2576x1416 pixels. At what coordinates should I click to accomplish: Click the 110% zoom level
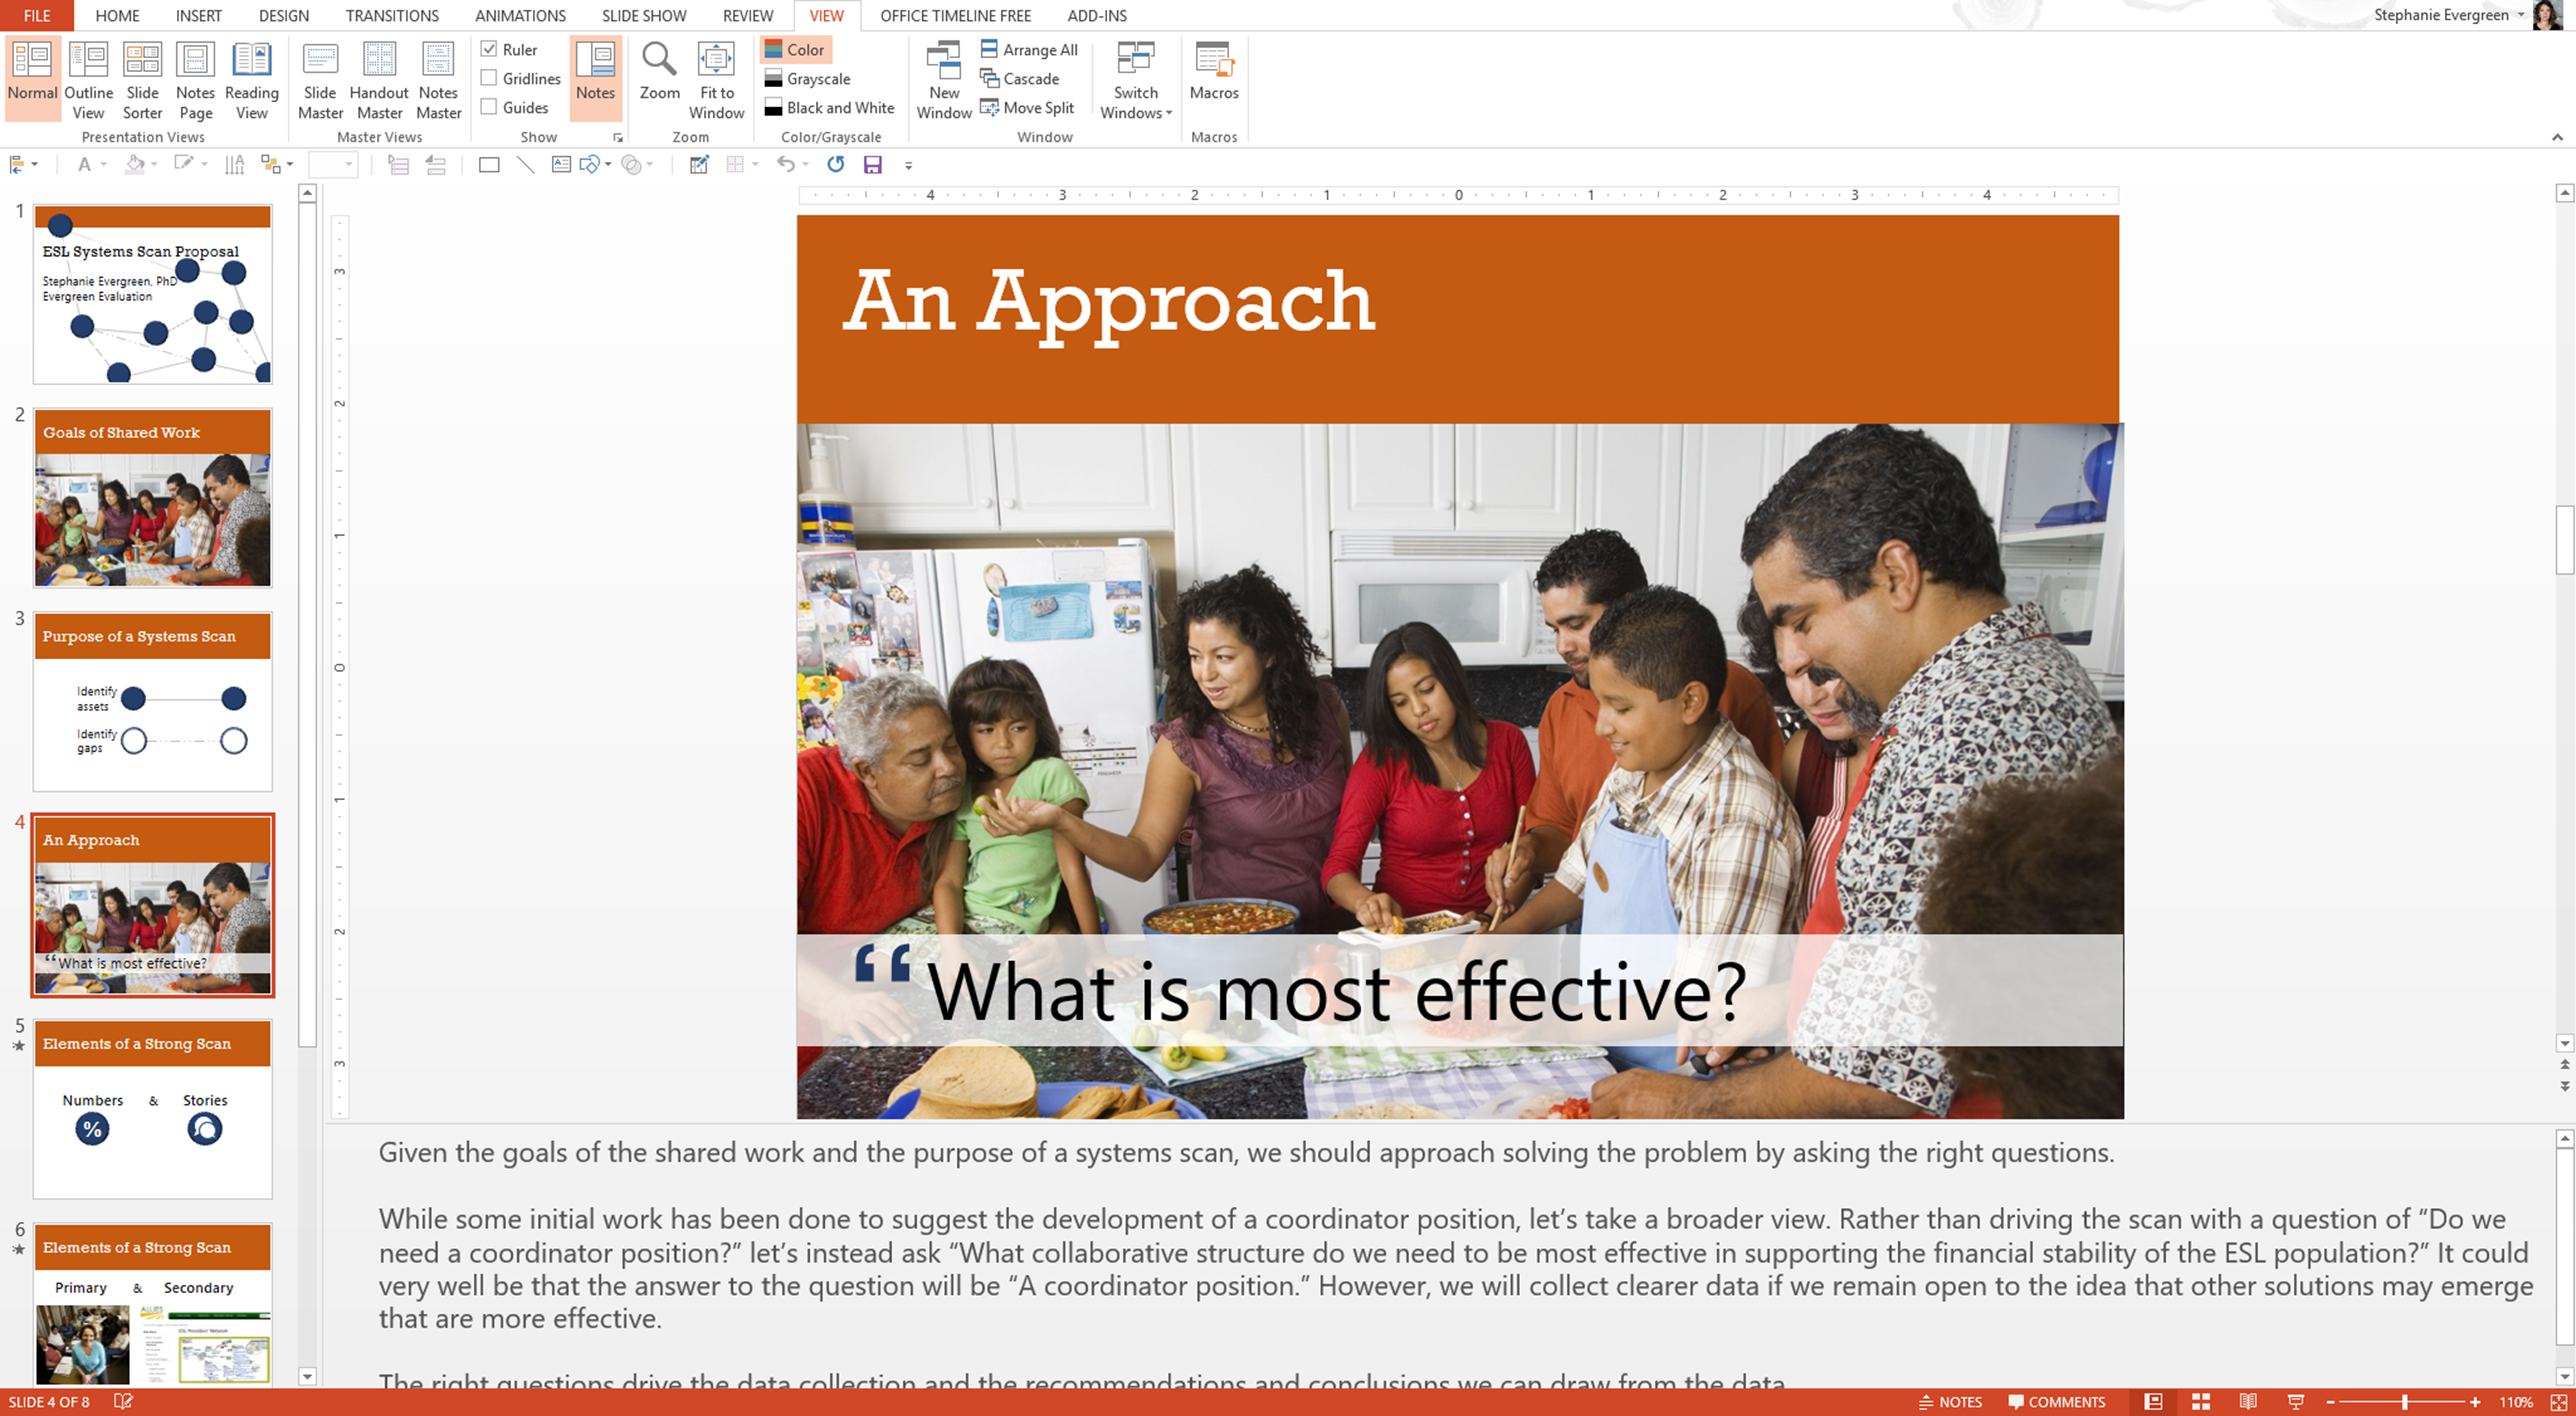click(x=2516, y=1402)
